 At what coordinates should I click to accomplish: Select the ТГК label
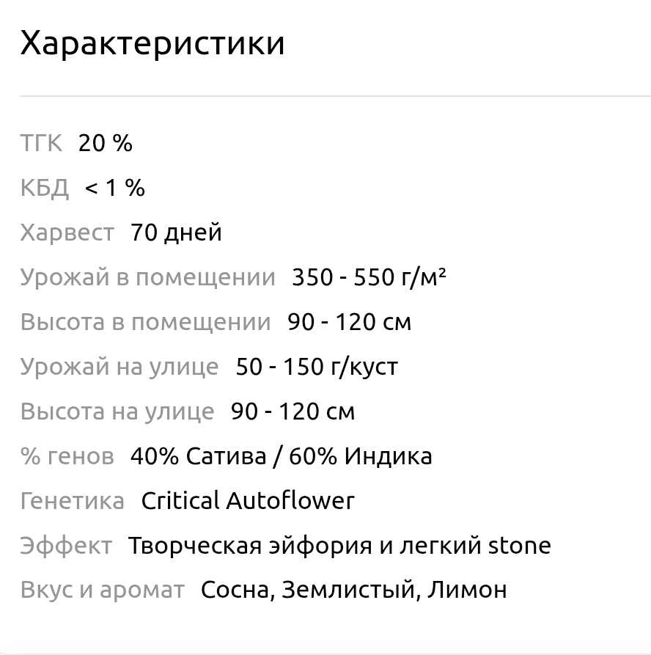(41, 143)
